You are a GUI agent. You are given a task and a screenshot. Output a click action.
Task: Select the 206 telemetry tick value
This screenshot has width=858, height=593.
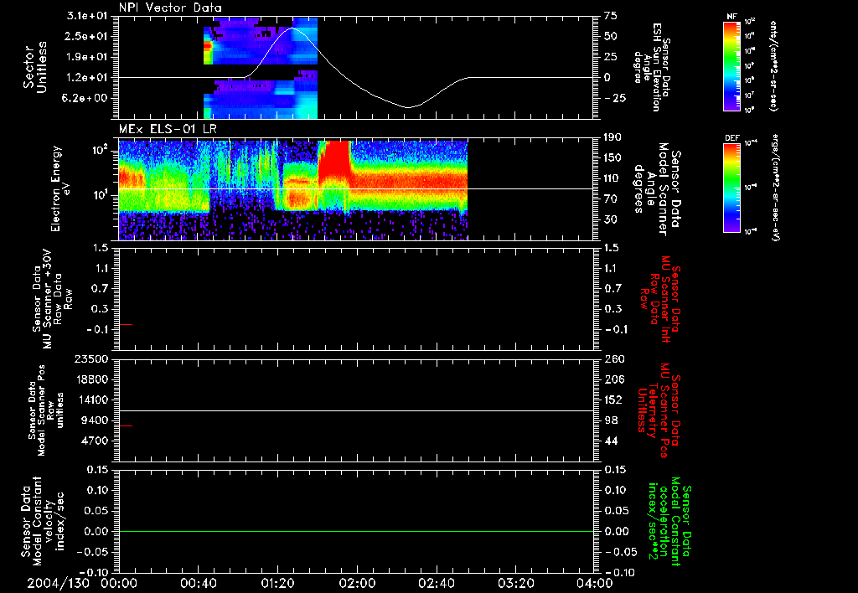click(614, 379)
